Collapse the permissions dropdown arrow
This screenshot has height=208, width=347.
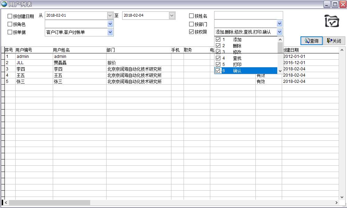click(279, 32)
